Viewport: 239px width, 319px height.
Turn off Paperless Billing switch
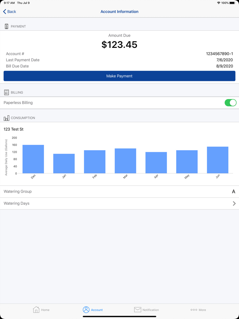pyautogui.click(x=230, y=103)
